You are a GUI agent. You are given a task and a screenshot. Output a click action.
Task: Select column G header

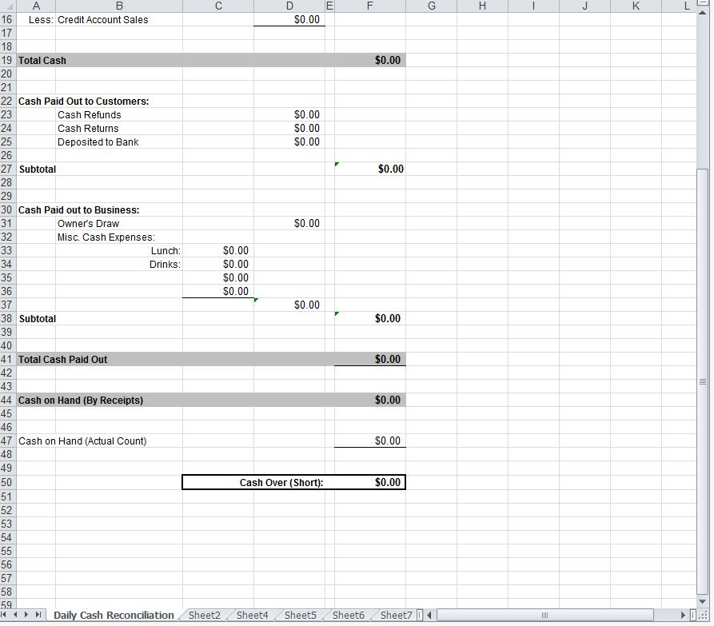431,6
